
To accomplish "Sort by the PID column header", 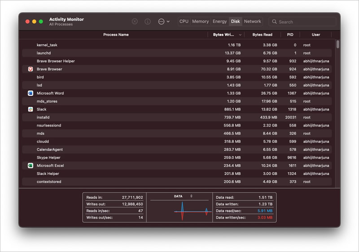I will point(290,35).
